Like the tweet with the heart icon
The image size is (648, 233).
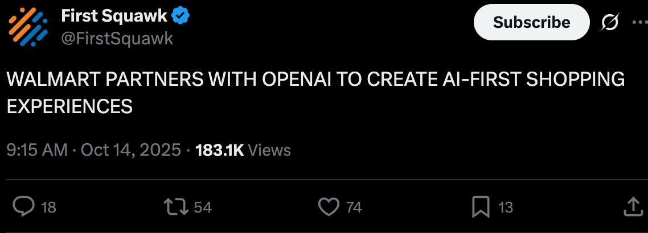coord(329,207)
